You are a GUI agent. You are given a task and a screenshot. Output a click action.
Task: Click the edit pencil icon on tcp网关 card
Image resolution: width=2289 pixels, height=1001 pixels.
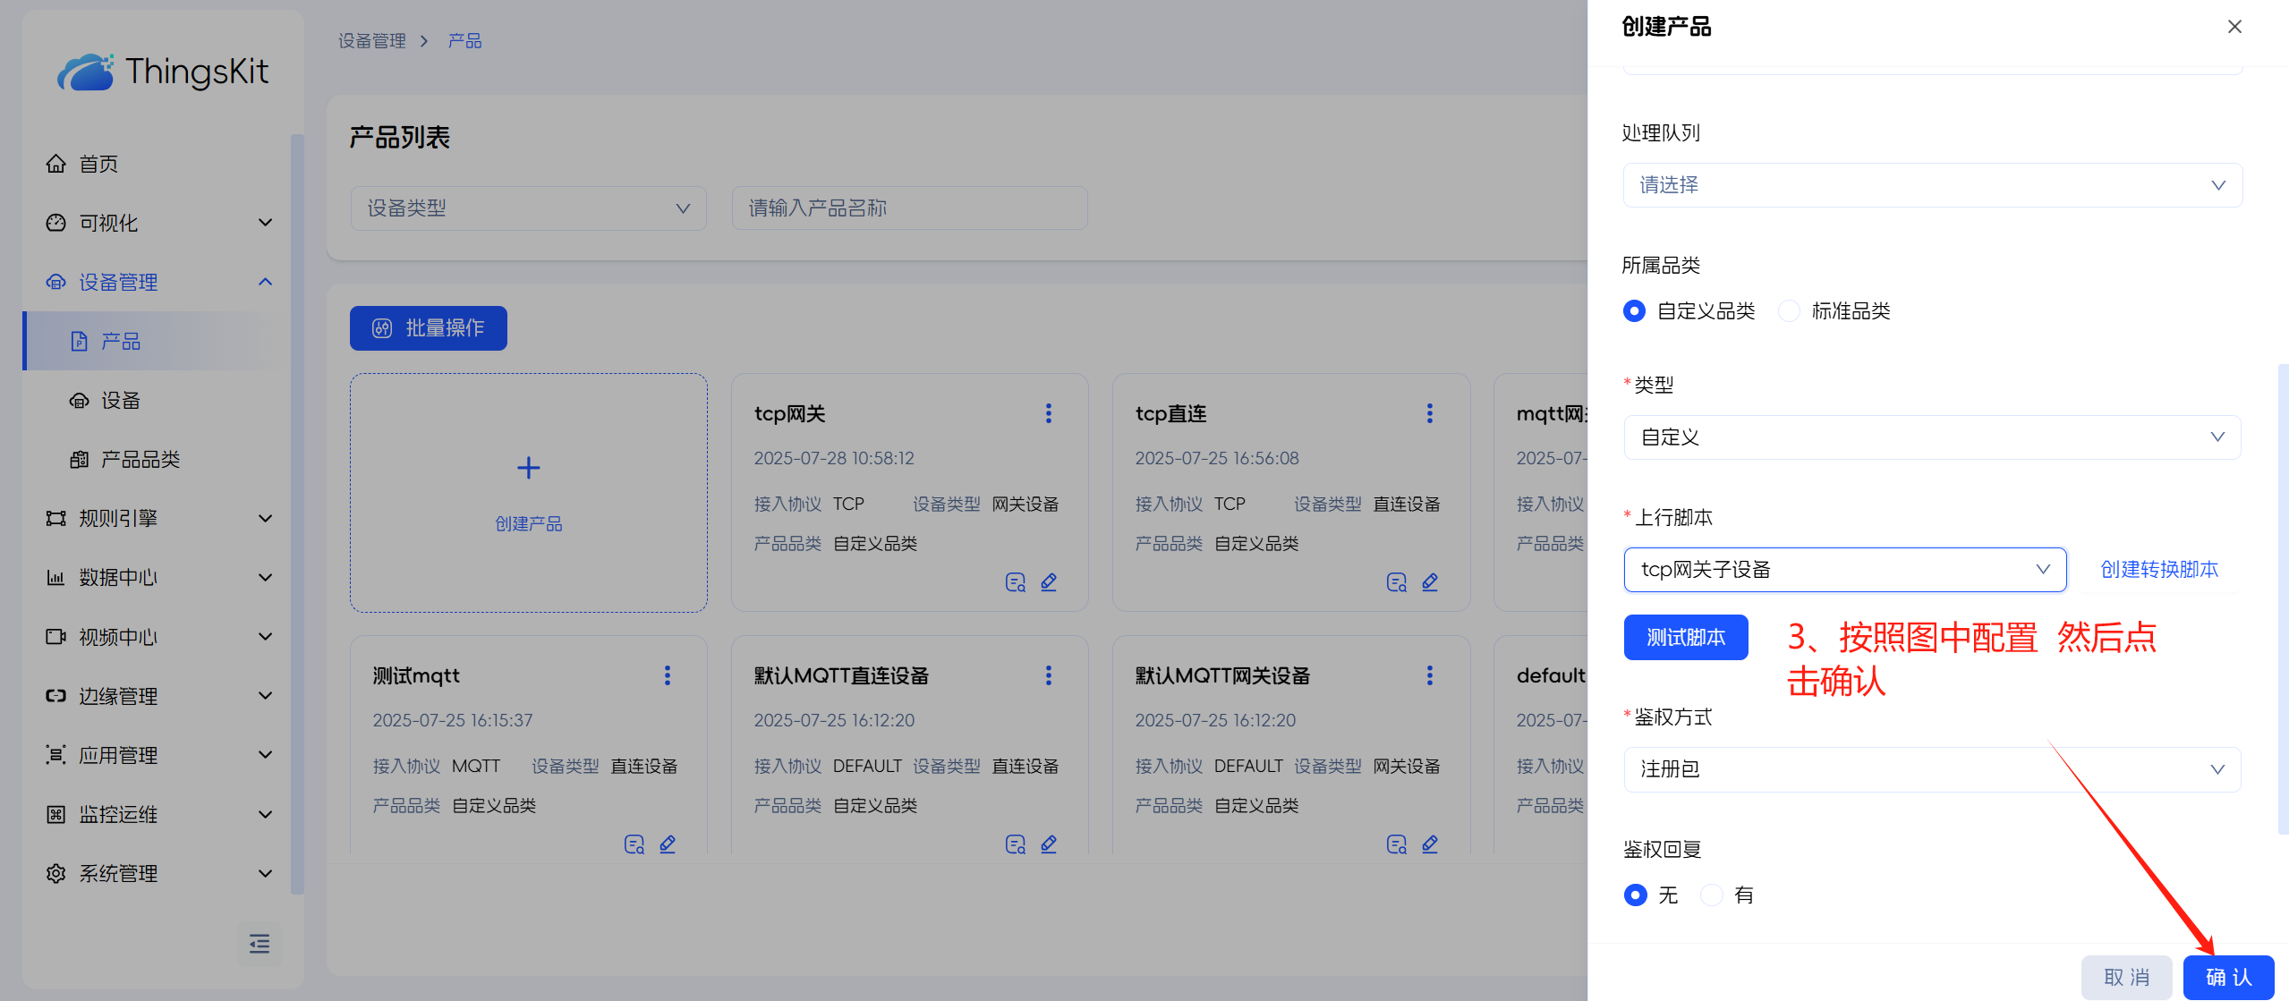point(1049,582)
